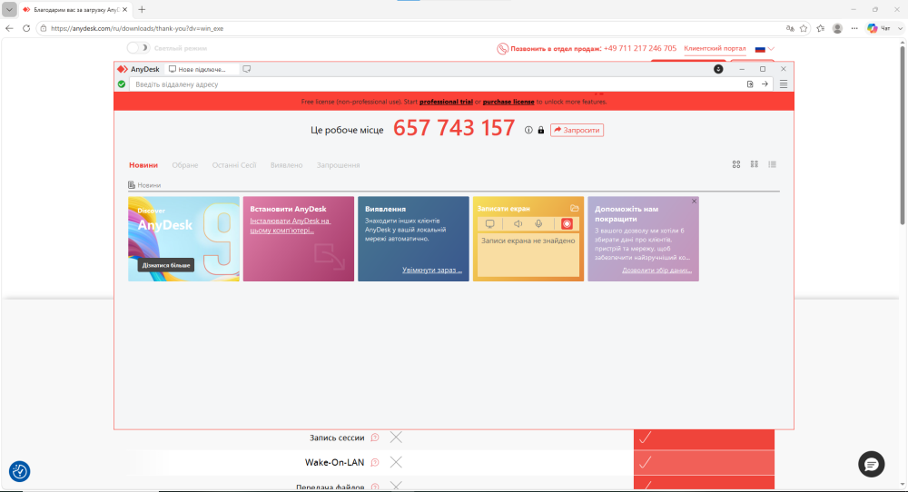Click Записи екрана не знайдено text
Screen dimensions: 908x492
click(528, 241)
